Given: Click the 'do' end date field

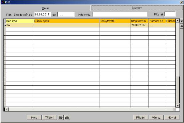Looking at the screenshot, I should click(66, 14).
